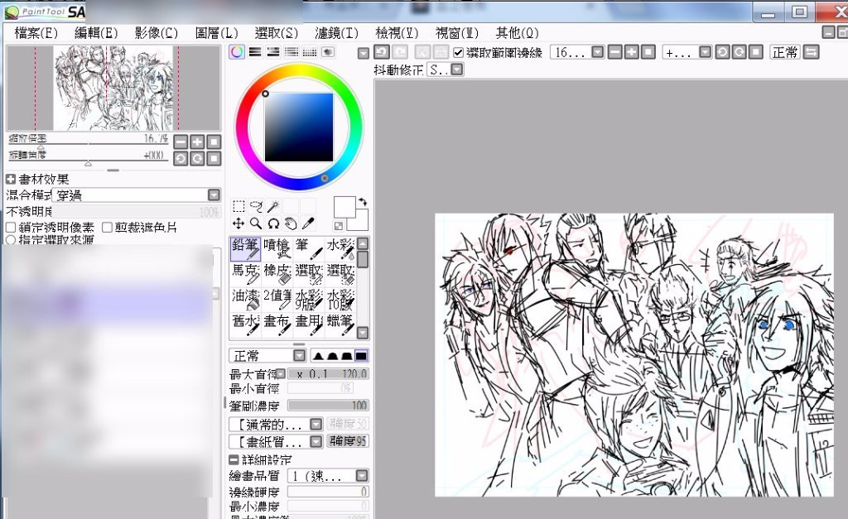The height and width of the screenshot is (519, 848).
Task: Rotate view counterclockwise in toolbar
Action: 722,52
